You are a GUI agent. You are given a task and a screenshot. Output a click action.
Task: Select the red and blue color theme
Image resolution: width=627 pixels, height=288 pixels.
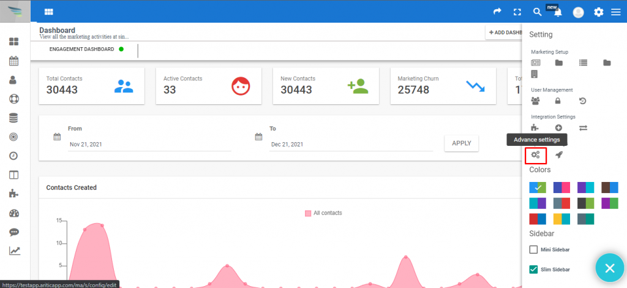(x=538, y=219)
